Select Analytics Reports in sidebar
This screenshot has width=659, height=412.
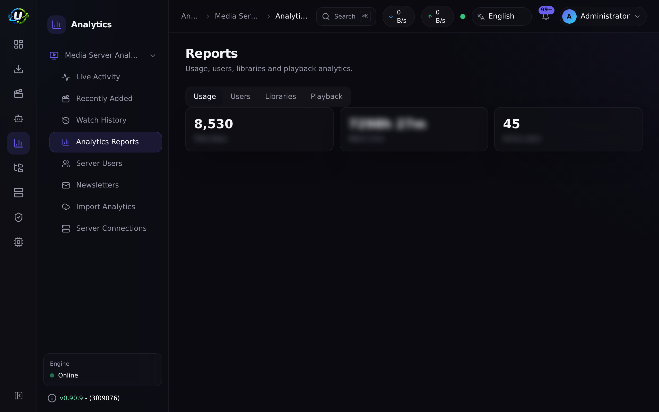[x=106, y=142]
